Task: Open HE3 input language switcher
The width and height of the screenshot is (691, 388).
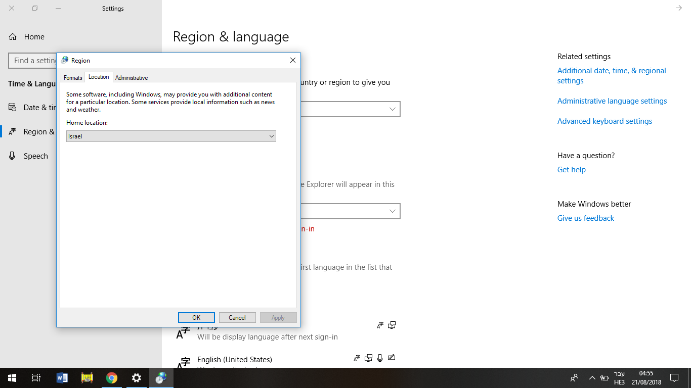Action: 619,378
